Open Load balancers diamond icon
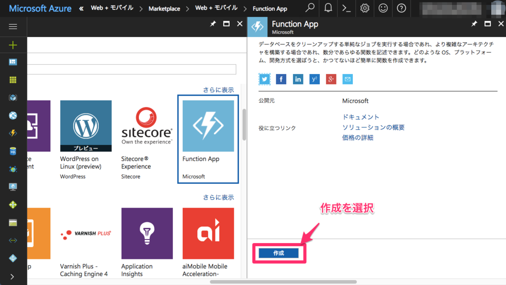The image size is (506, 285). [x=13, y=205]
